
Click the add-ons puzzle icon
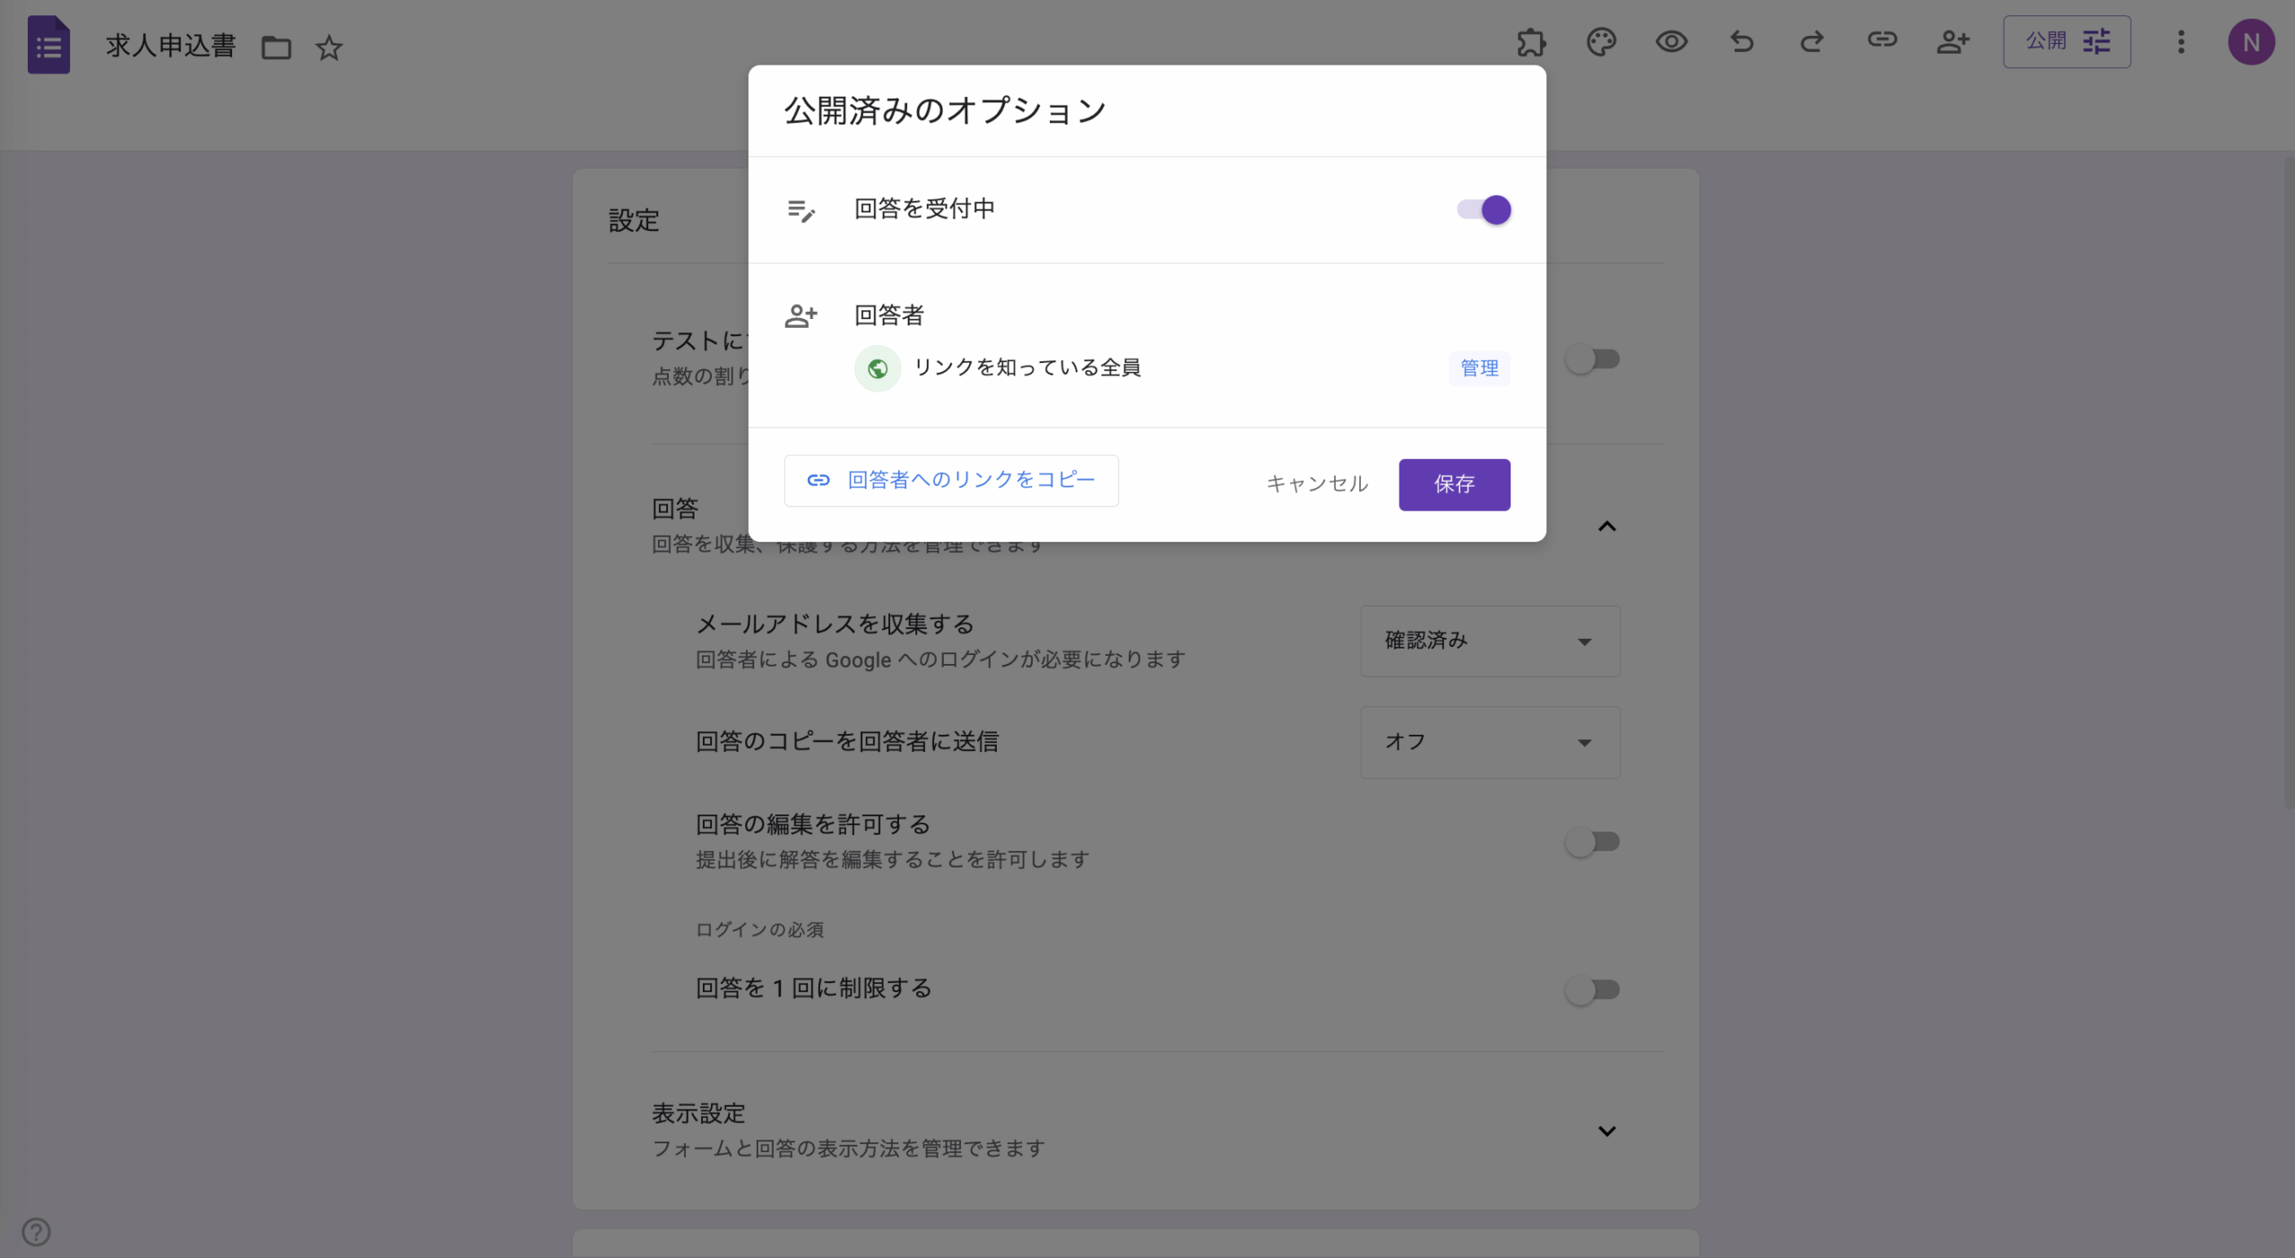(1531, 42)
